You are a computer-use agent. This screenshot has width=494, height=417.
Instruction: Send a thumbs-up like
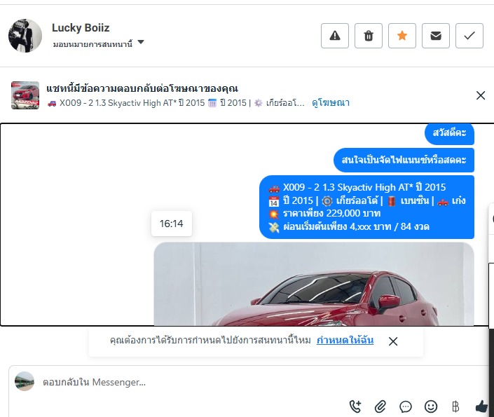[x=481, y=406]
